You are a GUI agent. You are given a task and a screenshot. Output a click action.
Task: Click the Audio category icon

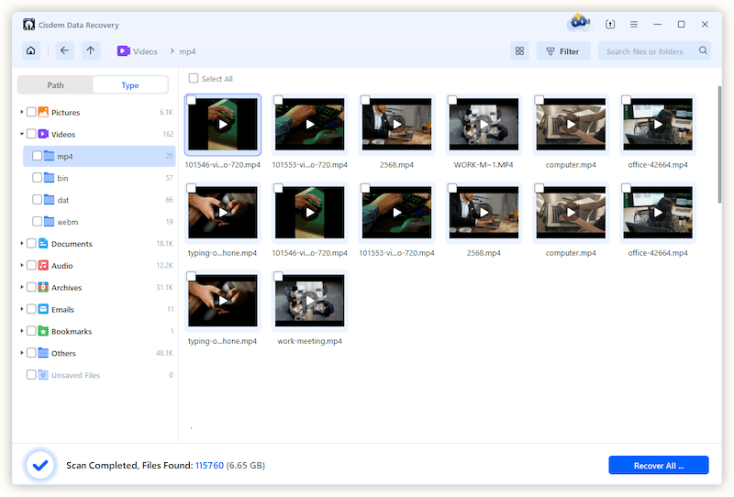pos(43,265)
